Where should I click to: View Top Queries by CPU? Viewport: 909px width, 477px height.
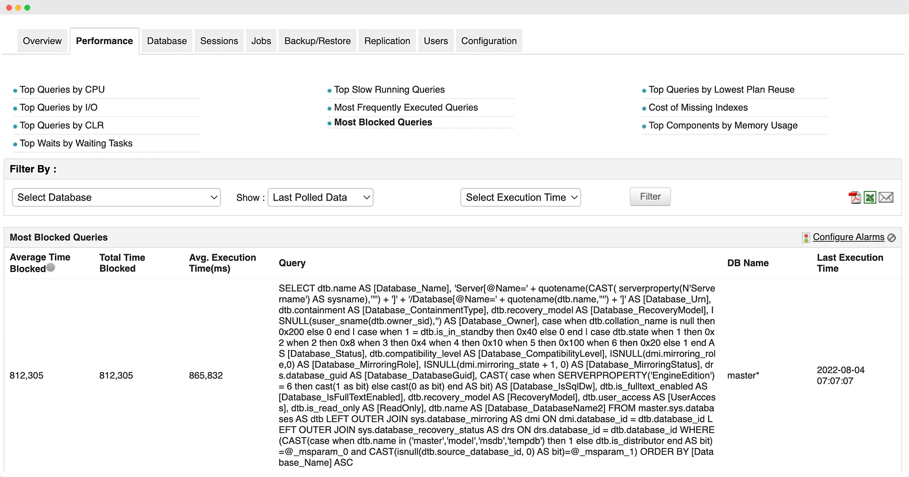point(62,89)
